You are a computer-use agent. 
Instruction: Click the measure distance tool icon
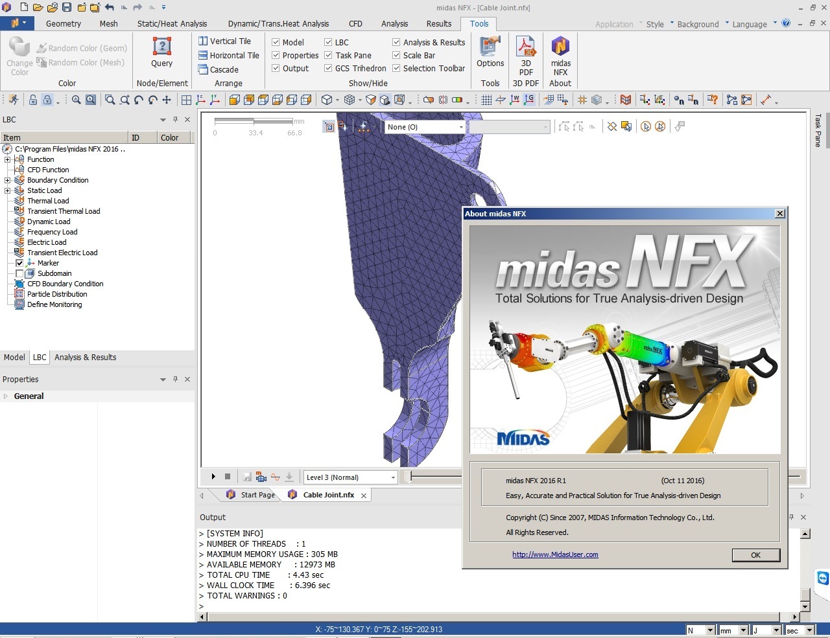coord(766,100)
